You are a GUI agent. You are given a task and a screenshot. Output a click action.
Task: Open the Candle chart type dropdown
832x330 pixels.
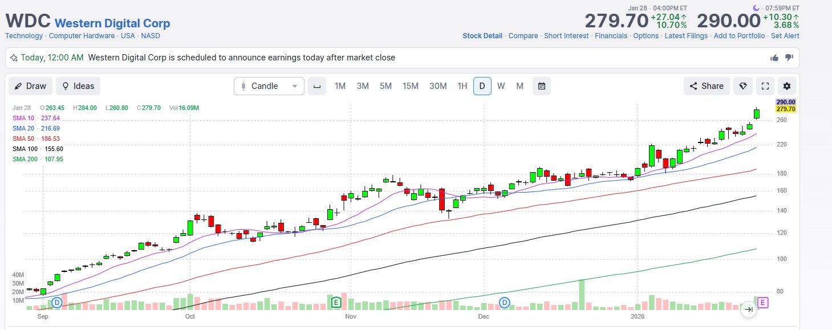pyautogui.click(x=269, y=86)
